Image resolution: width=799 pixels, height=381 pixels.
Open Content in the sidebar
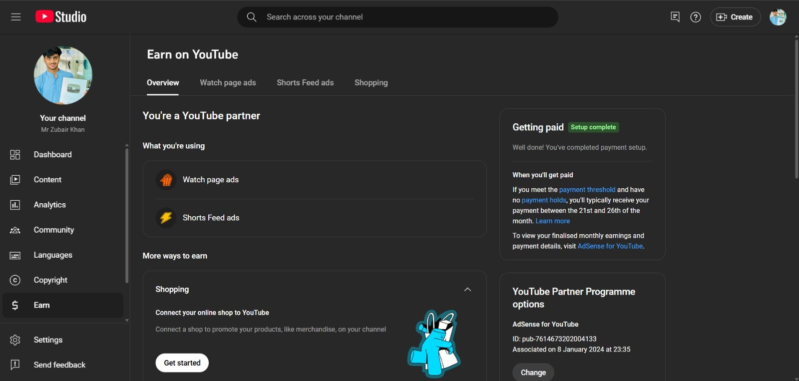[63, 180]
